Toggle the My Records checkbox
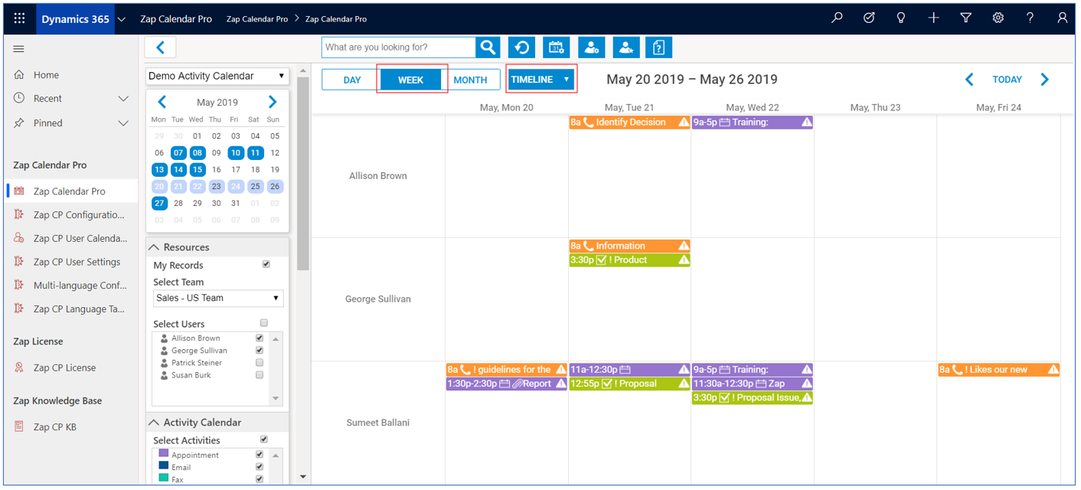The height and width of the screenshot is (490, 1081). (x=266, y=265)
